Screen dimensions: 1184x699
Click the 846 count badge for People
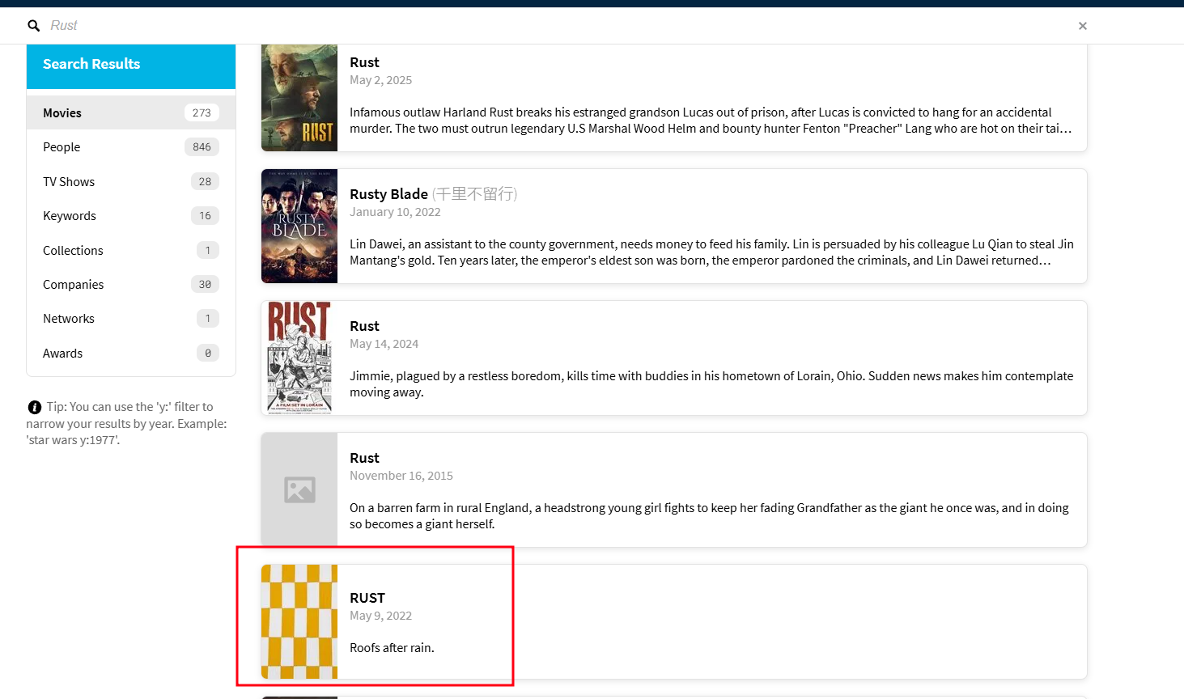pos(202,147)
